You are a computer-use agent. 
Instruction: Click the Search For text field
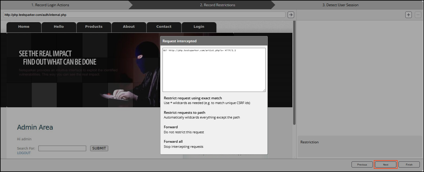62,148
